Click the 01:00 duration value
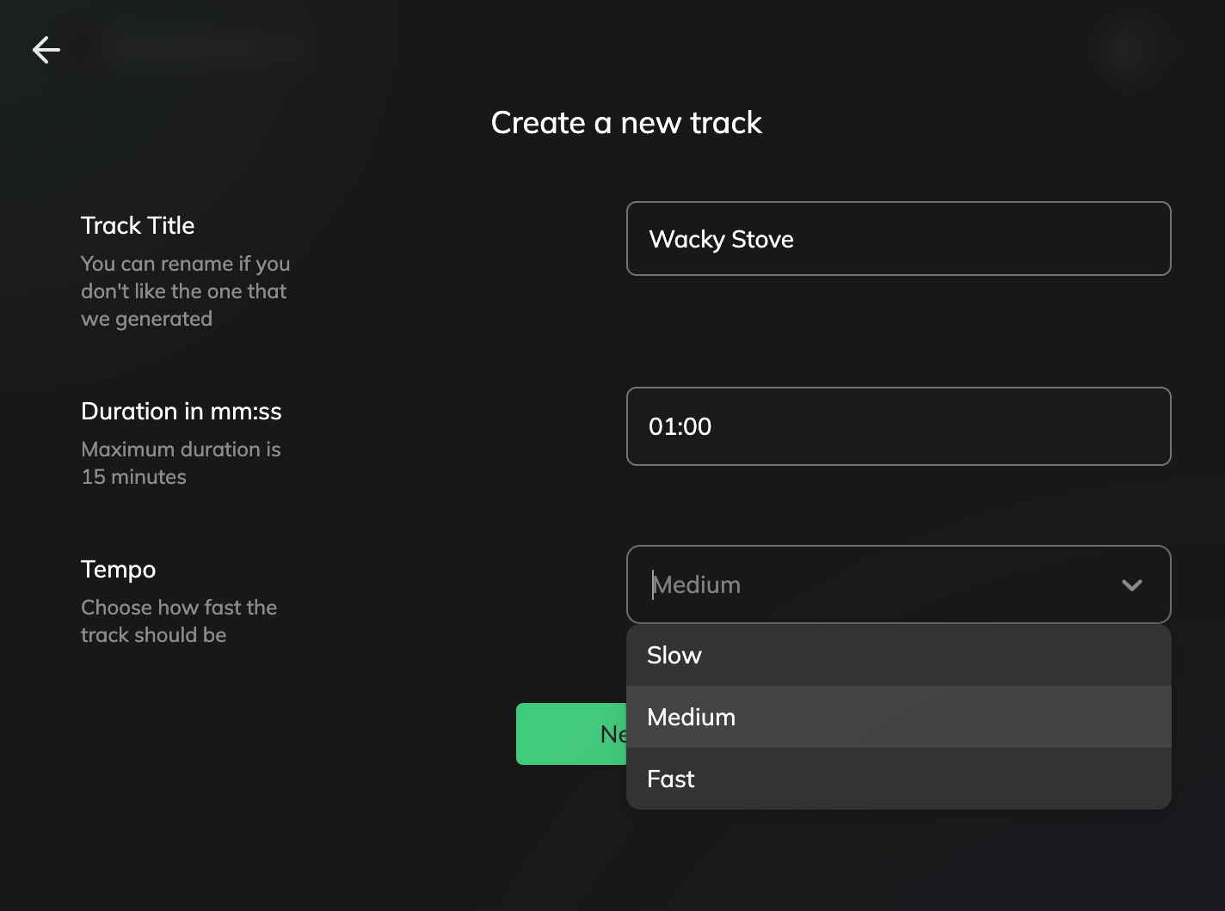Image resolution: width=1225 pixels, height=911 pixels. tap(680, 427)
